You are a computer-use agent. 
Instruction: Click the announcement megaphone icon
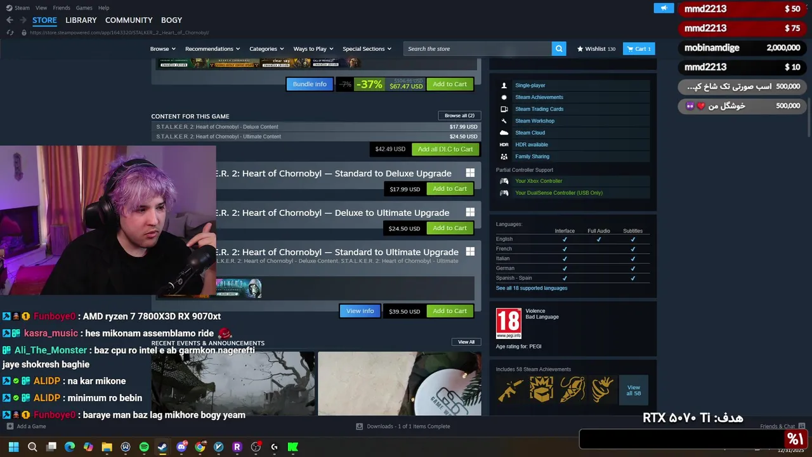pyautogui.click(x=664, y=8)
